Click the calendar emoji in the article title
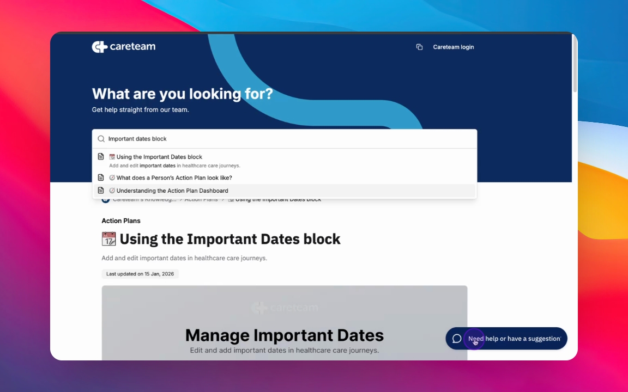 [108, 239]
